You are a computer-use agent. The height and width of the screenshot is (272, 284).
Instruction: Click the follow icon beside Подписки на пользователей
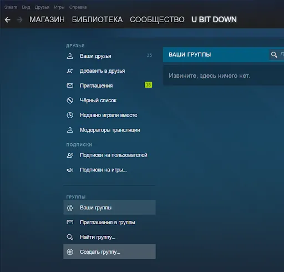click(x=70, y=155)
